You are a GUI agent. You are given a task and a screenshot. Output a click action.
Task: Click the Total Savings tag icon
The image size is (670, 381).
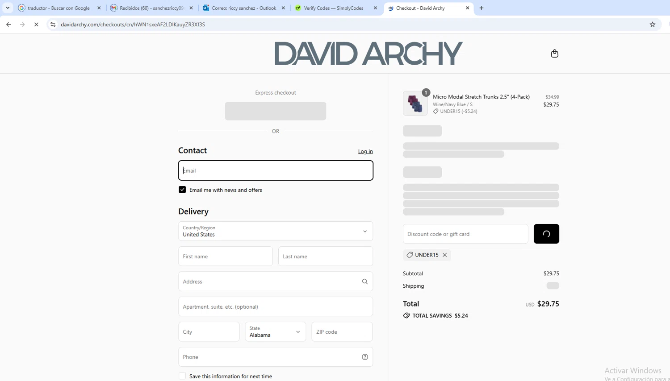tap(406, 315)
